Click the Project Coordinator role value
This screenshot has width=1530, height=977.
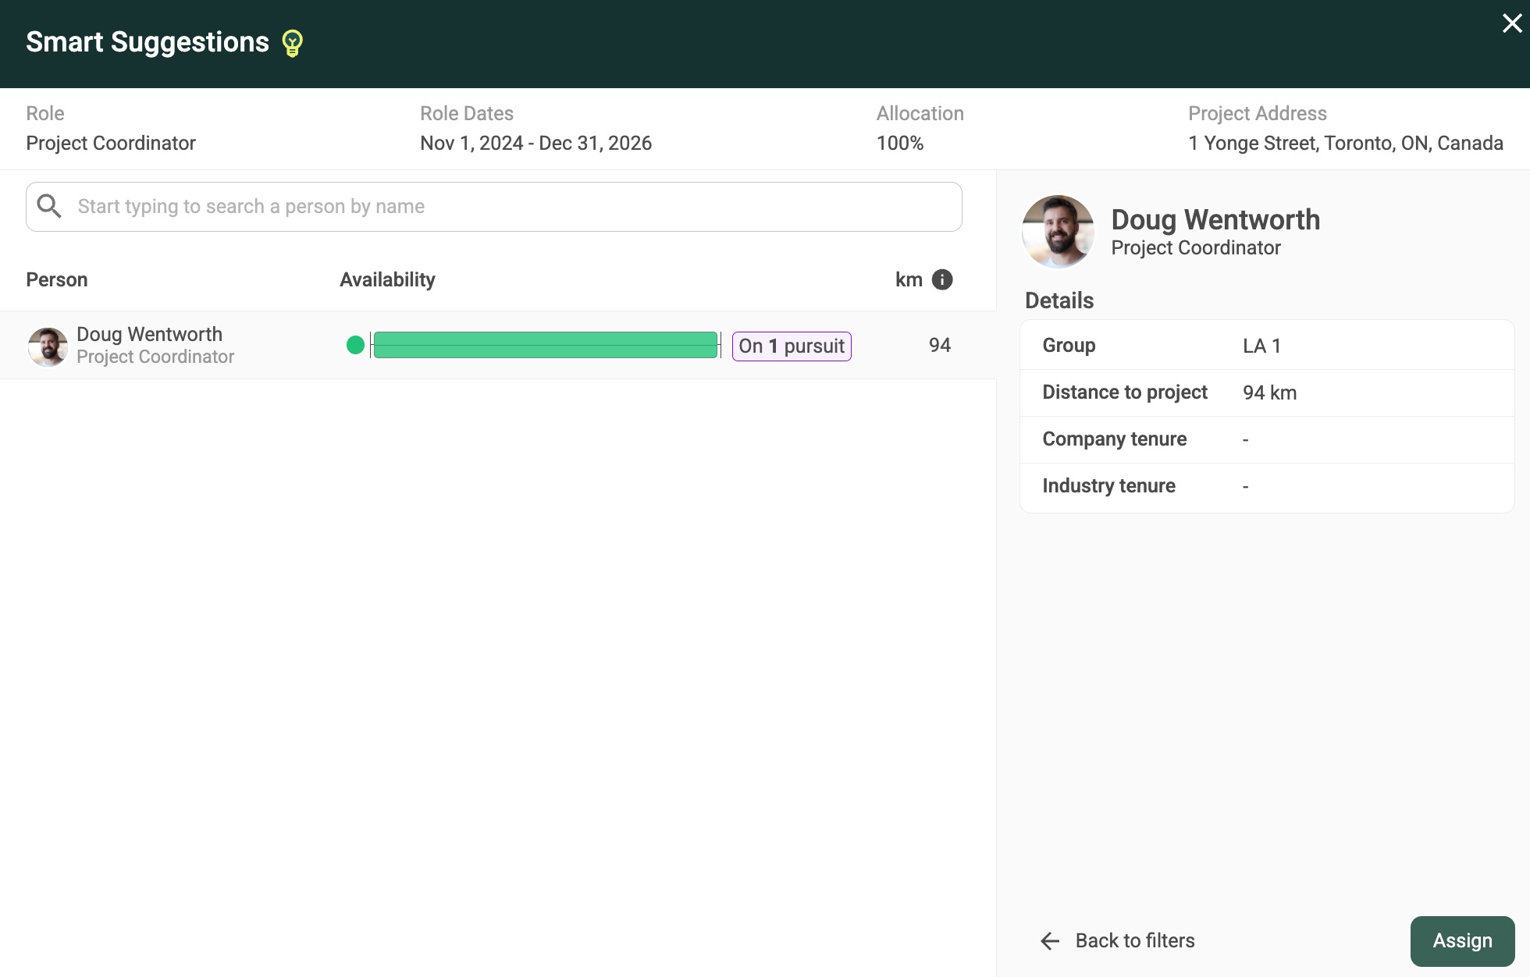(x=111, y=143)
